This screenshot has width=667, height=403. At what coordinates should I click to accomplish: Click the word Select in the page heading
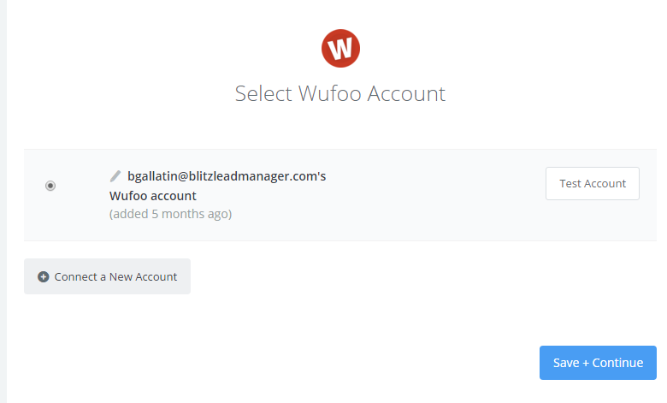coord(263,93)
